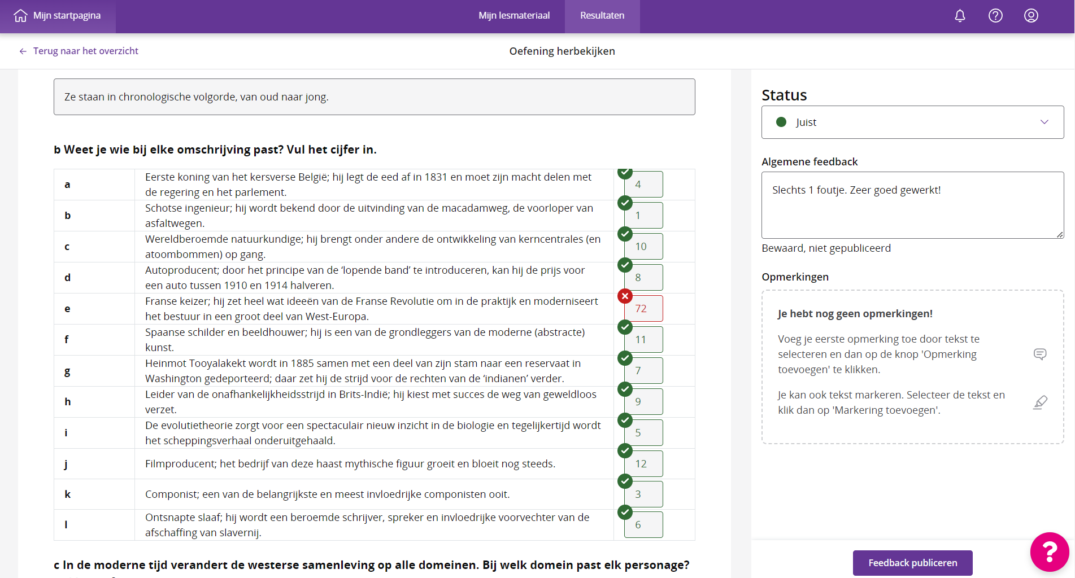Click the home icon beside Mijn startpagina
The height and width of the screenshot is (578, 1075).
pos(20,16)
